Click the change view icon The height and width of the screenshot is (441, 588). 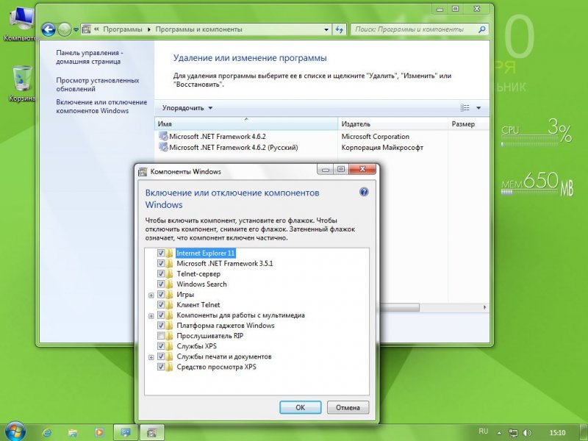[465, 108]
